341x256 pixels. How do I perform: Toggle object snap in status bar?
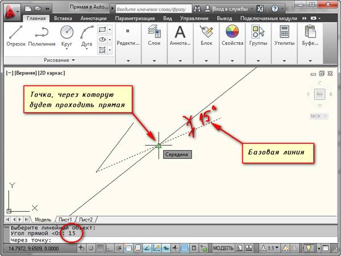tap(128, 248)
